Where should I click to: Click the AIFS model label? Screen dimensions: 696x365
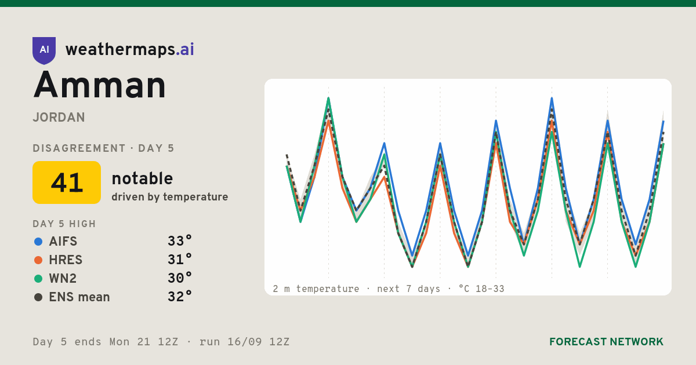(63, 242)
